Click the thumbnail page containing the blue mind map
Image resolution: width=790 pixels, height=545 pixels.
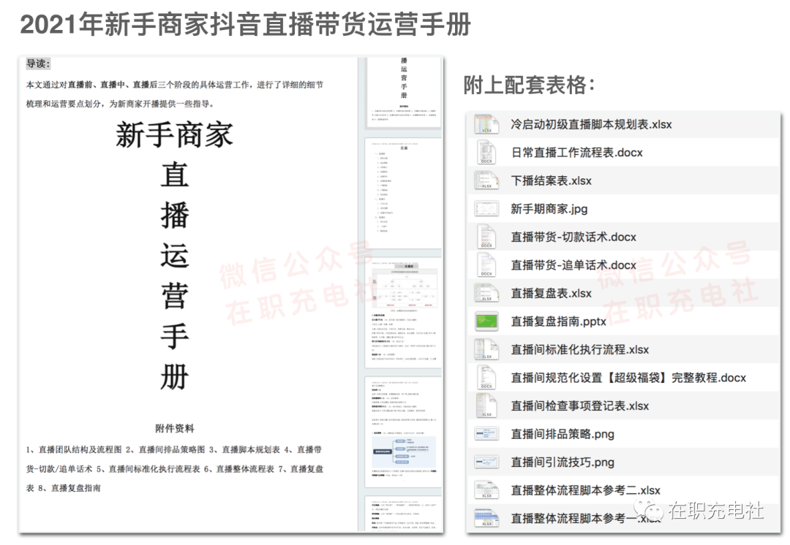[403, 431]
